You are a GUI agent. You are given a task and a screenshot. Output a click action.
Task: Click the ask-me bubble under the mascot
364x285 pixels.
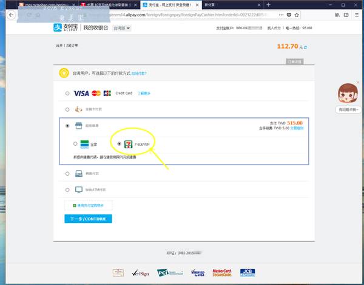348,110
